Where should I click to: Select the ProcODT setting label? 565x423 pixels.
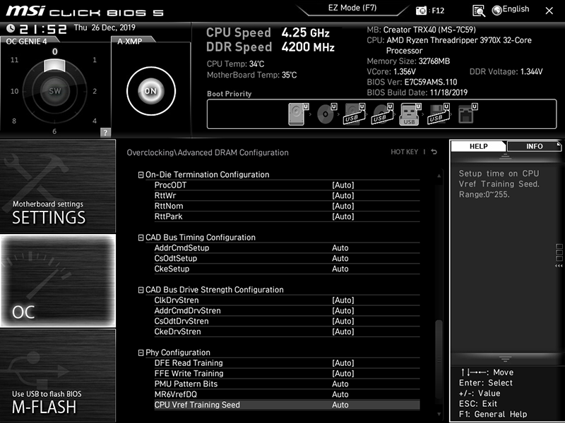pyautogui.click(x=170, y=185)
